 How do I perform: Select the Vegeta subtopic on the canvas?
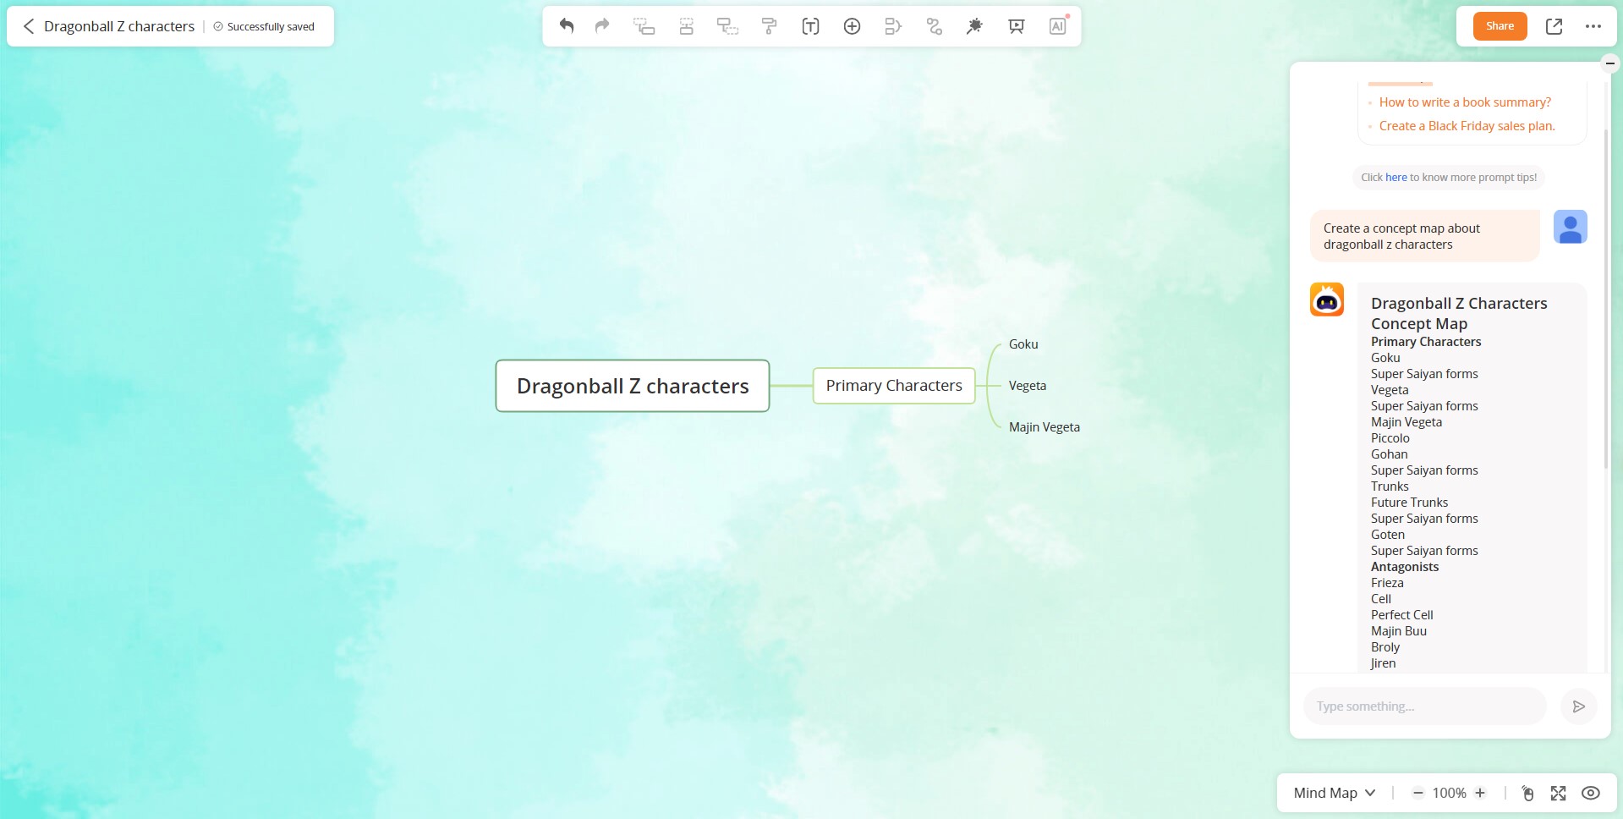point(1028,386)
